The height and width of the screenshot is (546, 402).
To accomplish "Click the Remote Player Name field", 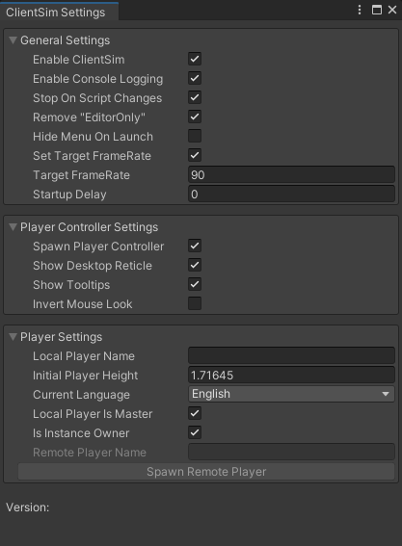I will pos(291,452).
